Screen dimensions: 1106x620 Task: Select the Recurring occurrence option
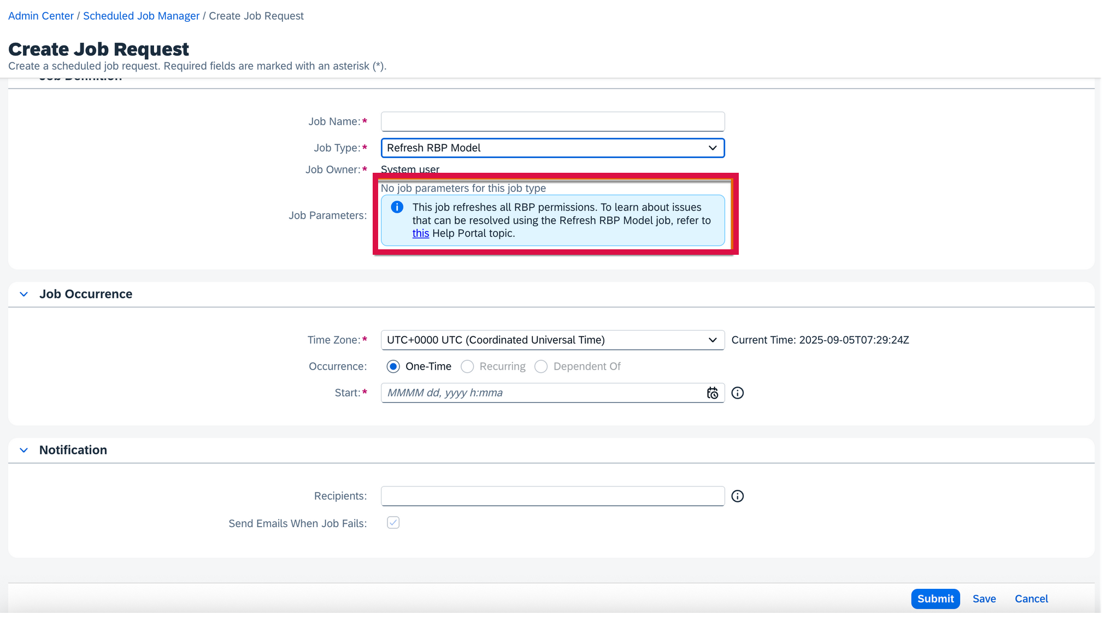(x=467, y=366)
